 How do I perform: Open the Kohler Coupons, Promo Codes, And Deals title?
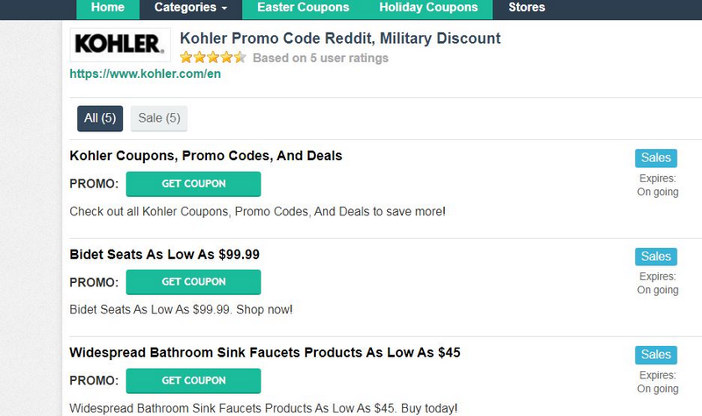pyautogui.click(x=205, y=156)
